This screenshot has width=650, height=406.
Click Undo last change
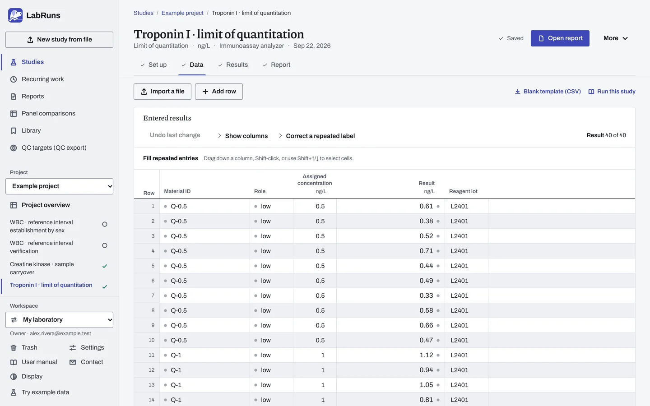pos(175,135)
